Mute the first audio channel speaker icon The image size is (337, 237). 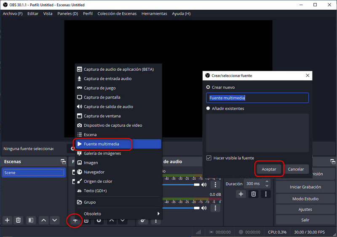[x=204, y=184]
